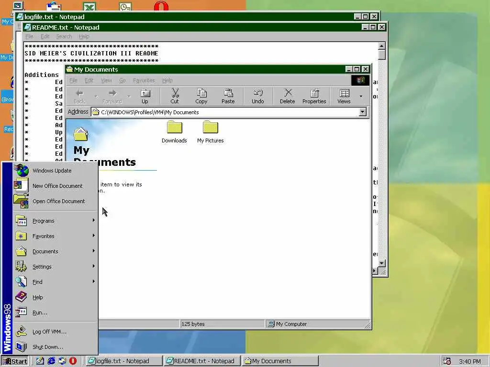
Task: Open Search menu in README Notepad
Action: (64, 36)
